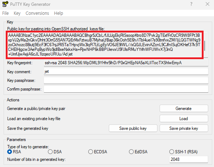Click Save public key button
The height and width of the screenshot is (167, 214).
(x=133, y=128)
